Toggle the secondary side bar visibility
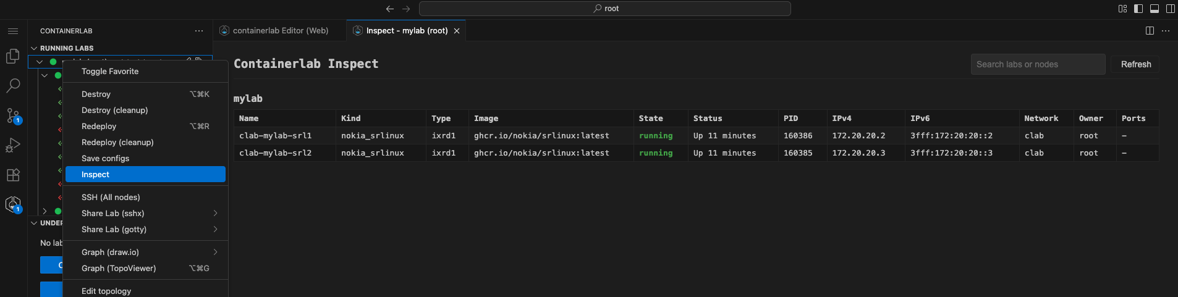The height and width of the screenshot is (297, 1178). tap(1170, 9)
